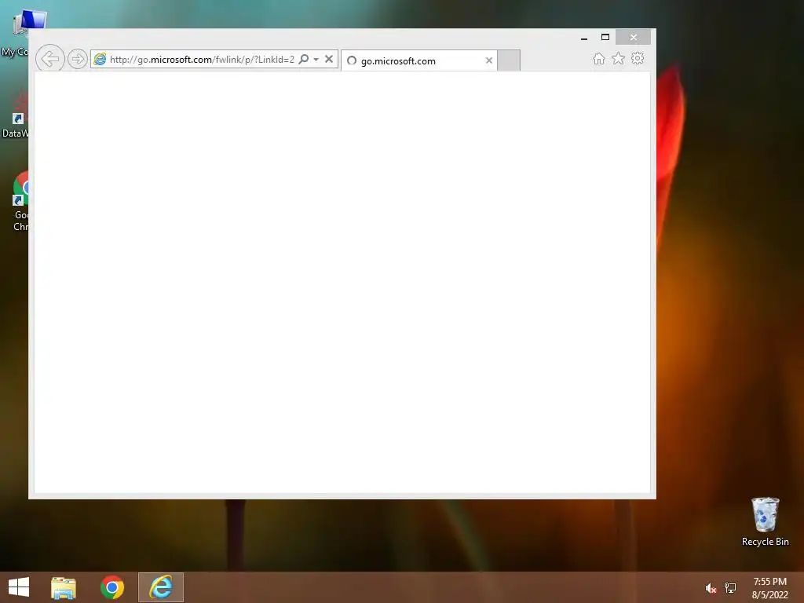This screenshot has width=804, height=603.
Task: Open the Home page icon
Action: 599,58
